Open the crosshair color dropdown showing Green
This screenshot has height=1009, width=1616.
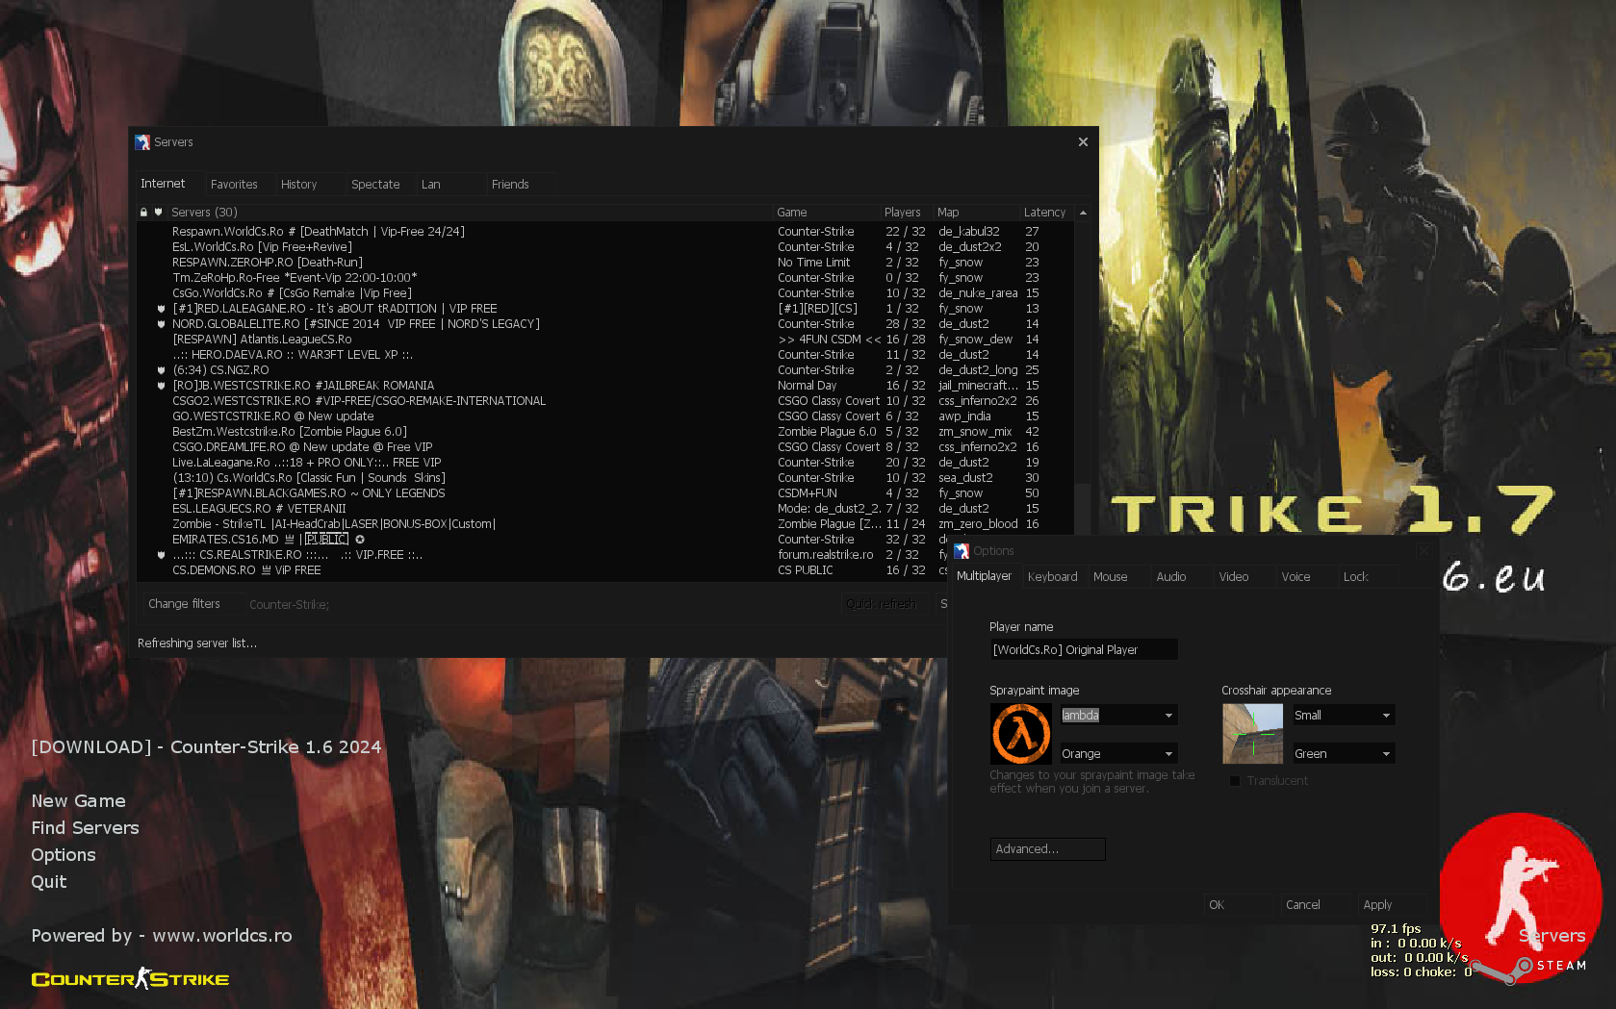[x=1345, y=754]
